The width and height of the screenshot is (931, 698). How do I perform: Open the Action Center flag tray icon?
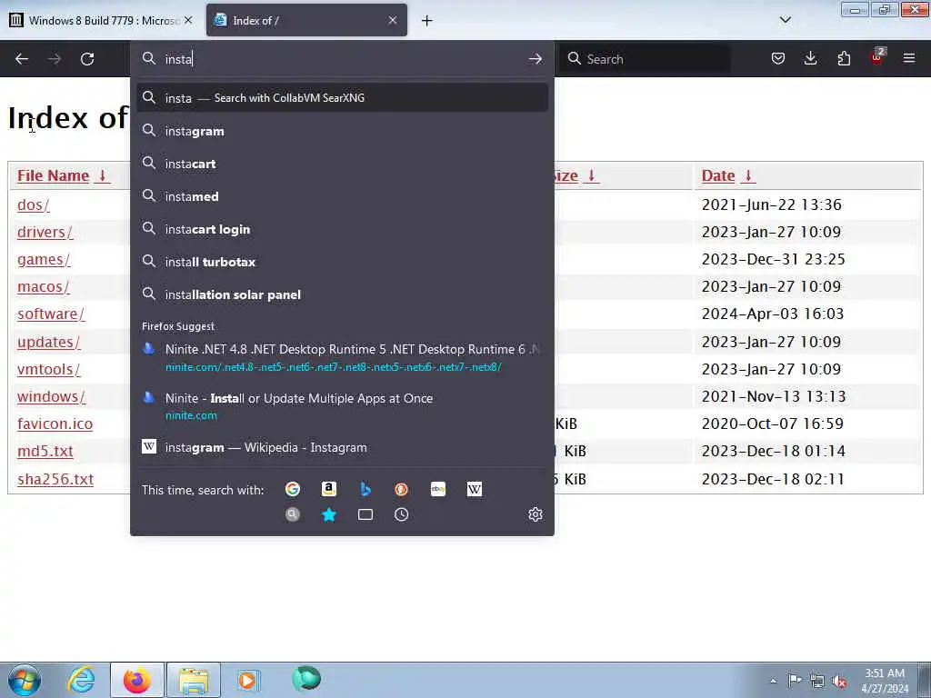[795, 681]
